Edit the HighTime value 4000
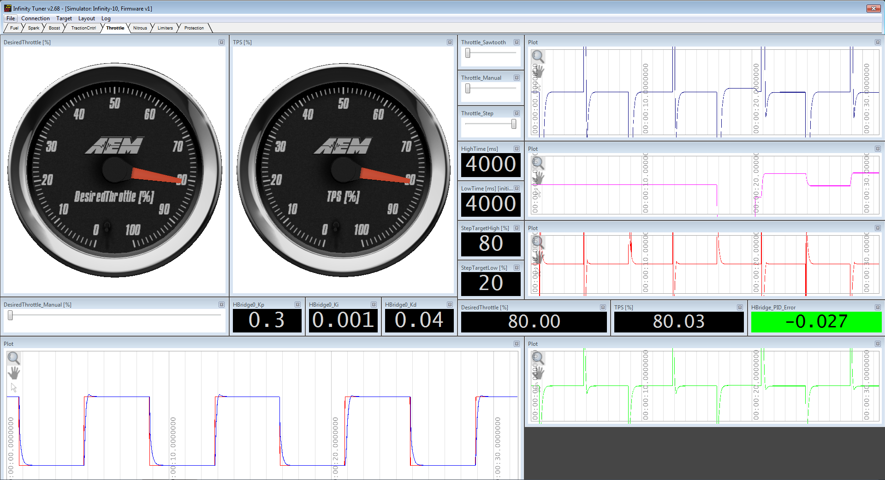The height and width of the screenshot is (480, 885). tap(491, 165)
